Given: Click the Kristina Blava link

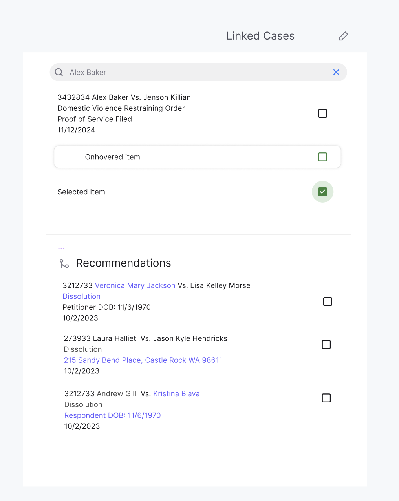Looking at the screenshot, I should 176,393.
